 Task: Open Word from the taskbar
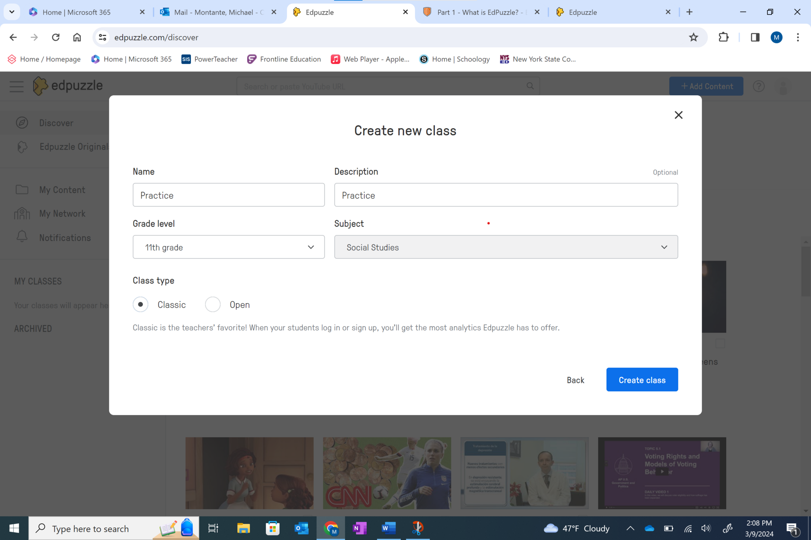(x=388, y=528)
